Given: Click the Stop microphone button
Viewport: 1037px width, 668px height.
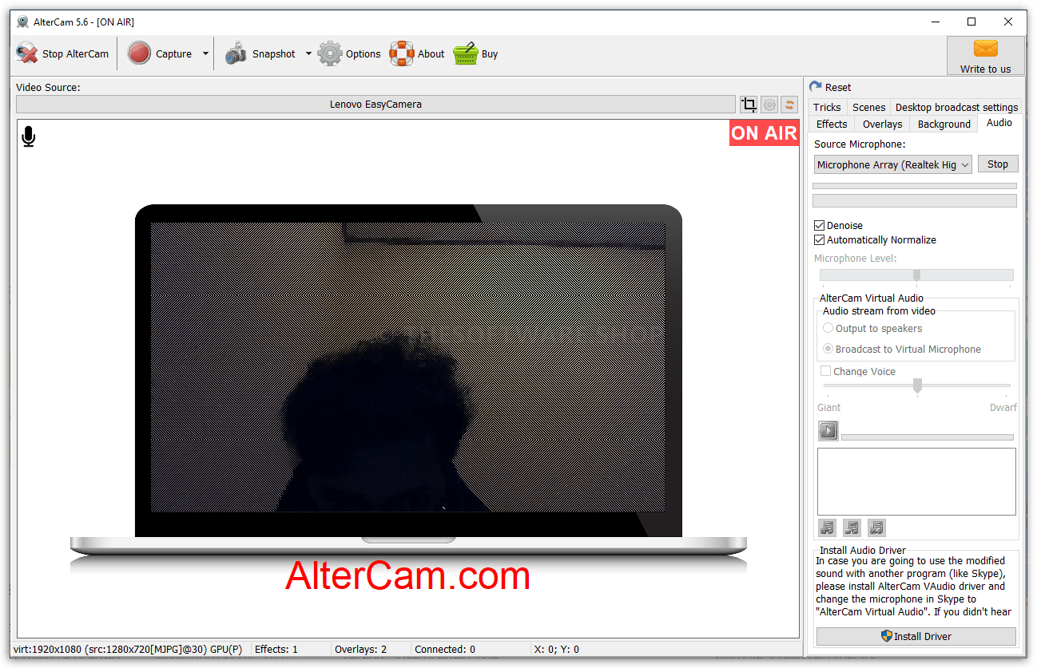Looking at the screenshot, I should coord(997,164).
